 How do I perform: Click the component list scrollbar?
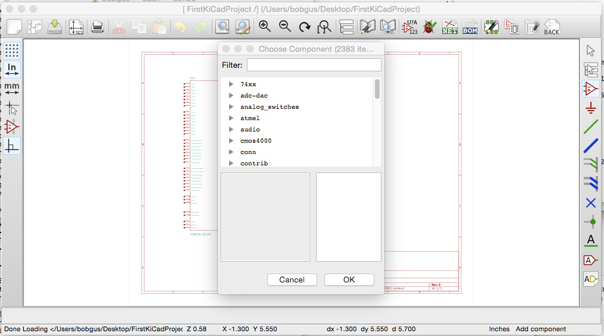tap(377, 89)
